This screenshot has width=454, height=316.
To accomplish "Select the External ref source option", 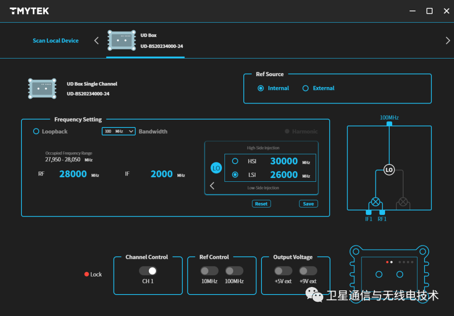I will (x=306, y=88).
